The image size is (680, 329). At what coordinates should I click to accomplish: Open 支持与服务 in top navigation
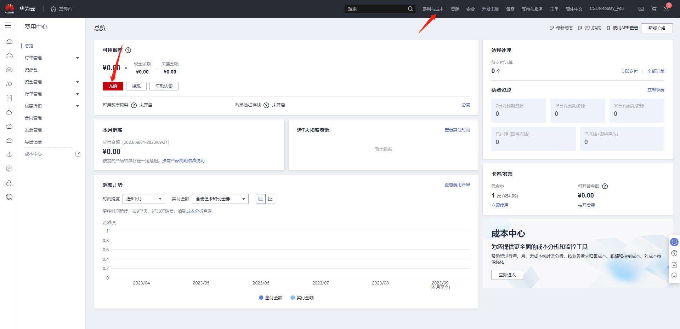[x=532, y=9]
